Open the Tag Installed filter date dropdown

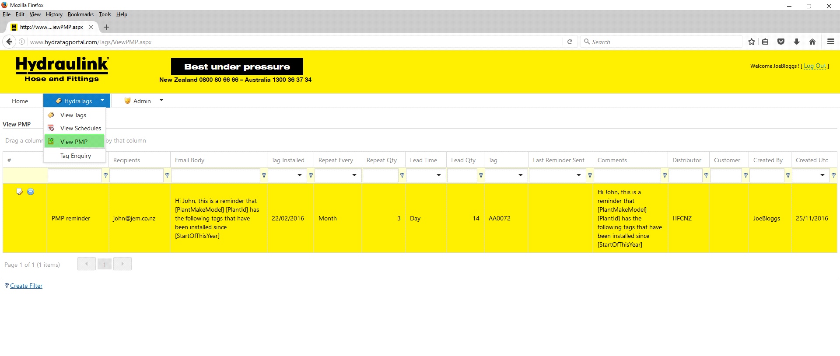click(x=300, y=175)
